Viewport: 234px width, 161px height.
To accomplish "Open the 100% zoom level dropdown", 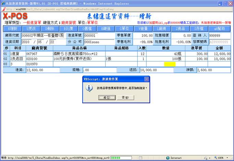I will pos(222,158).
